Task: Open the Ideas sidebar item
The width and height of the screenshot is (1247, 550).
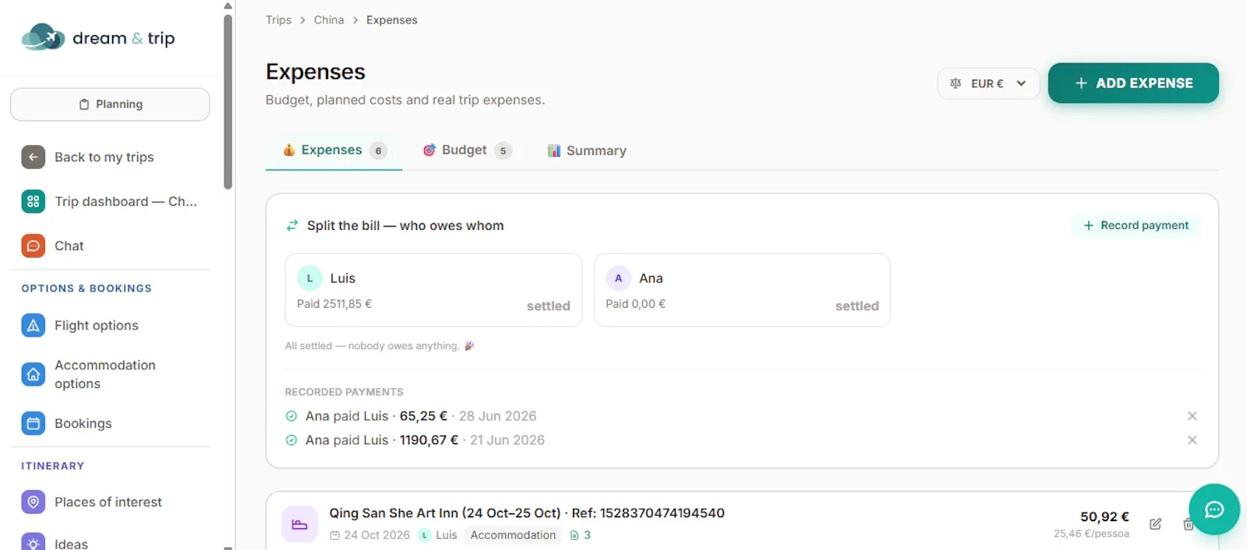Action: (110, 542)
